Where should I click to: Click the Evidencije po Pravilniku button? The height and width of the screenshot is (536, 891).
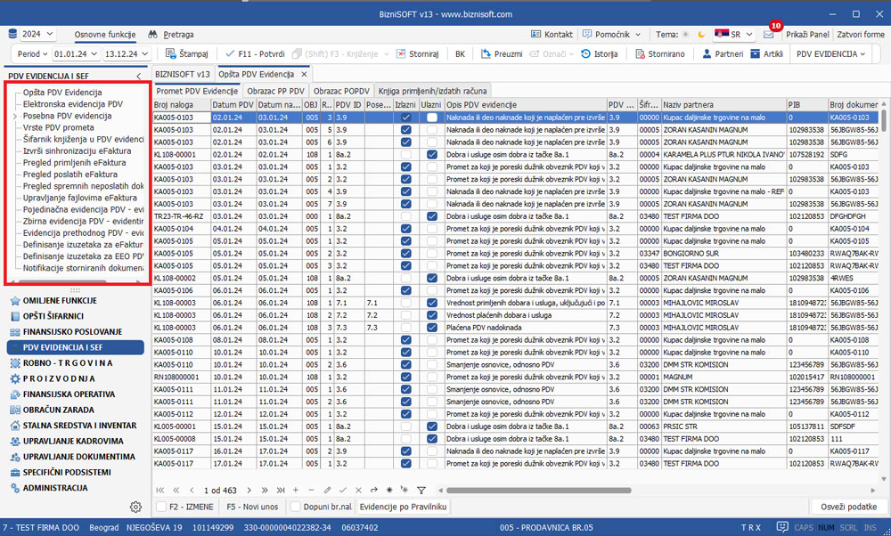coord(402,507)
